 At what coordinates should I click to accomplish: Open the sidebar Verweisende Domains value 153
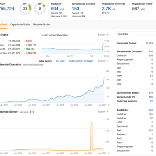pyautogui.click(x=151, y=51)
